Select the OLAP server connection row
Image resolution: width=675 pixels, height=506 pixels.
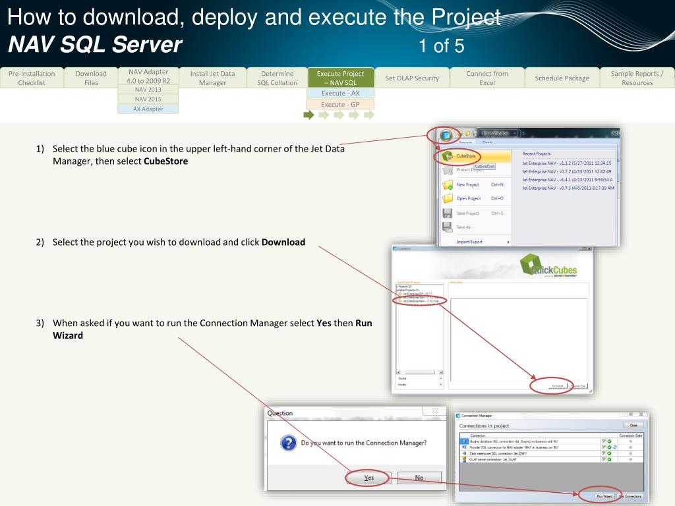(x=552, y=459)
